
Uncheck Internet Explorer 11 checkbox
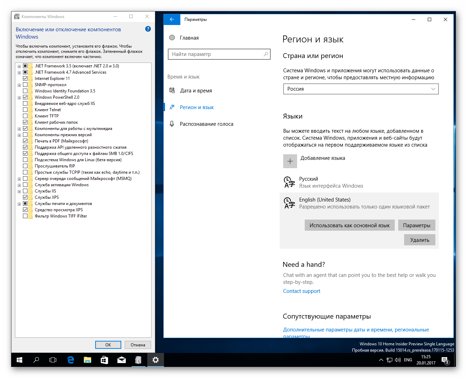pyautogui.click(x=25, y=79)
